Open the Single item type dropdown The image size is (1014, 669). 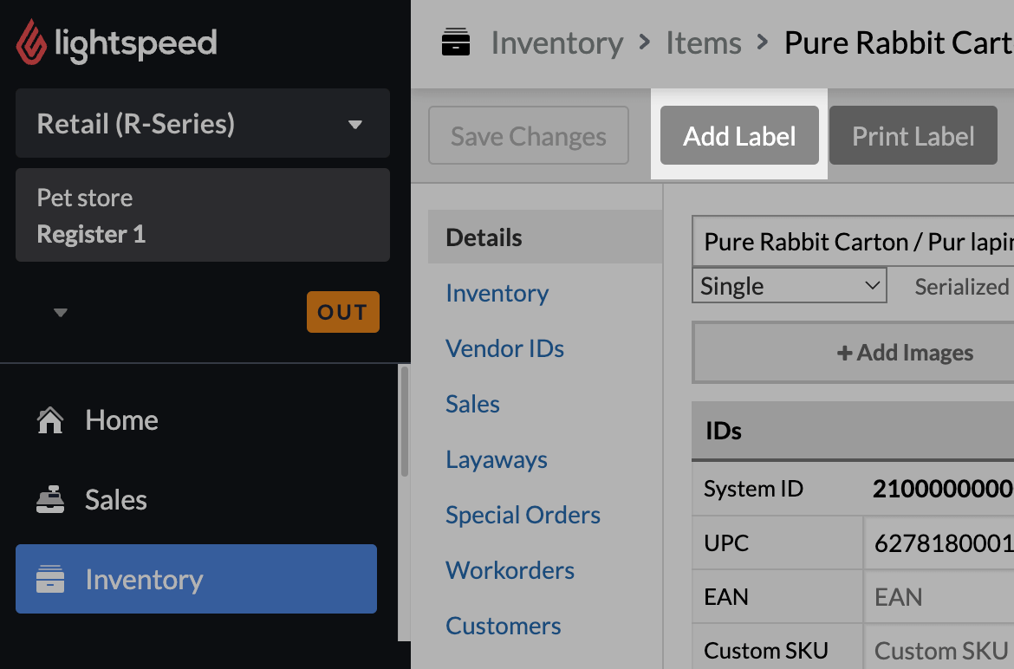coord(788,284)
